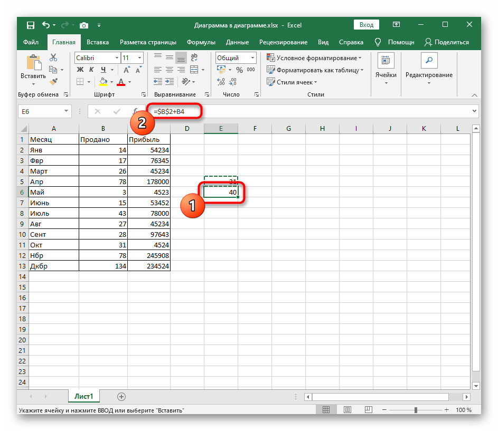The height and width of the screenshot is (431, 498).
Task: Switch to the Вставка ribbon tab
Action: pos(98,42)
